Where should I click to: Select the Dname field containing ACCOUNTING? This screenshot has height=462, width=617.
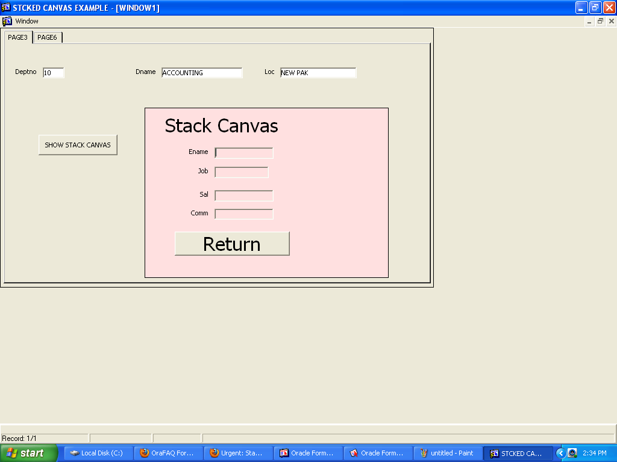(x=201, y=73)
